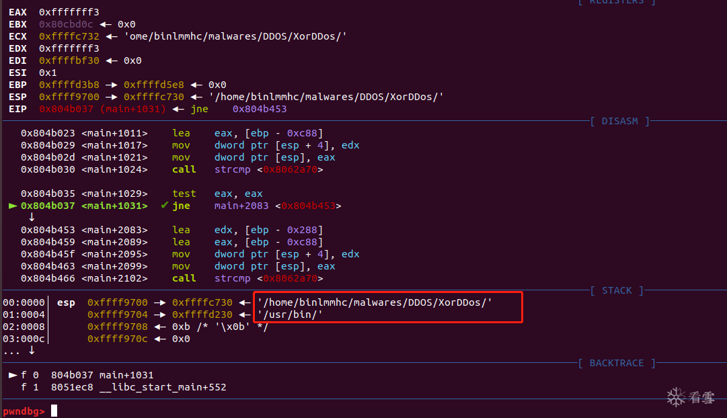Click stack value 0xb comment
Image resolution: width=727 pixels, height=418 pixels.
tap(220, 326)
